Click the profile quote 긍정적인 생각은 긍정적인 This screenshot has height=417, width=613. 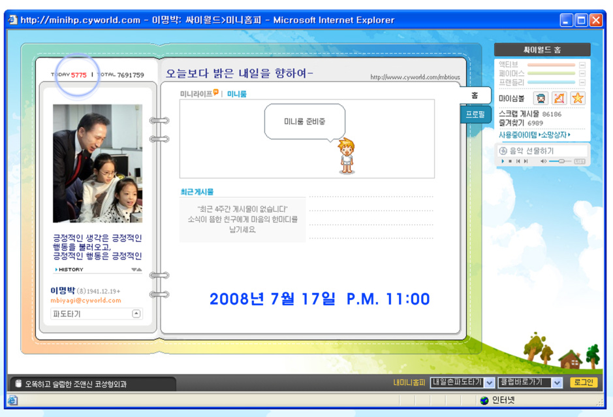point(97,238)
